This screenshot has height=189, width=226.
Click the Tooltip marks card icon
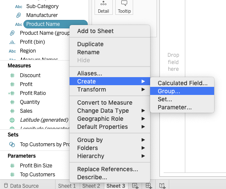124,3
